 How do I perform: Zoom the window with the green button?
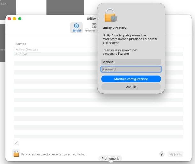coord(20,19)
